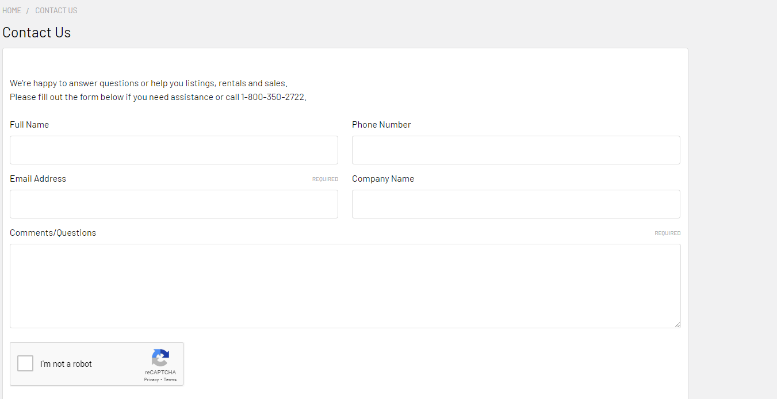Click the Company Name label
Image resolution: width=777 pixels, height=399 pixels.
[x=383, y=179]
